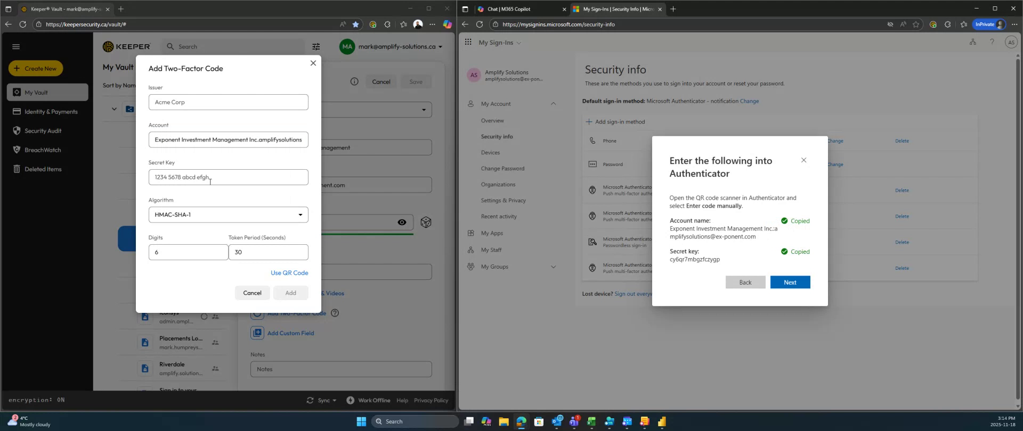The width and height of the screenshot is (1023, 431).
Task: Click the password generator dice icon
Action: click(x=426, y=222)
